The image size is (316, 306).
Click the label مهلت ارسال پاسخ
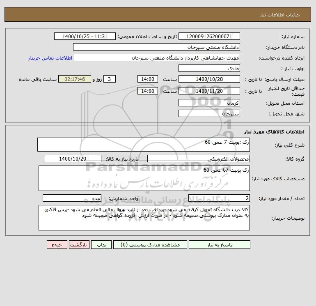(x=284, y=79)
